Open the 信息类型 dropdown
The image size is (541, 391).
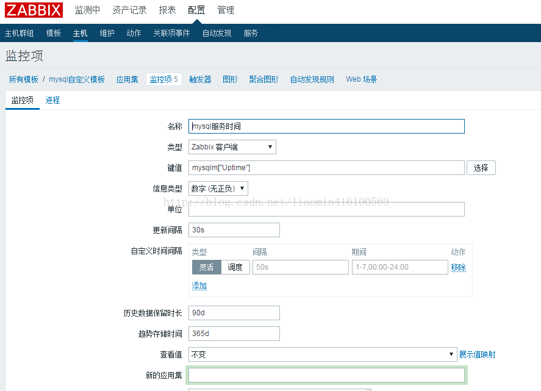(x=218, y=188)
